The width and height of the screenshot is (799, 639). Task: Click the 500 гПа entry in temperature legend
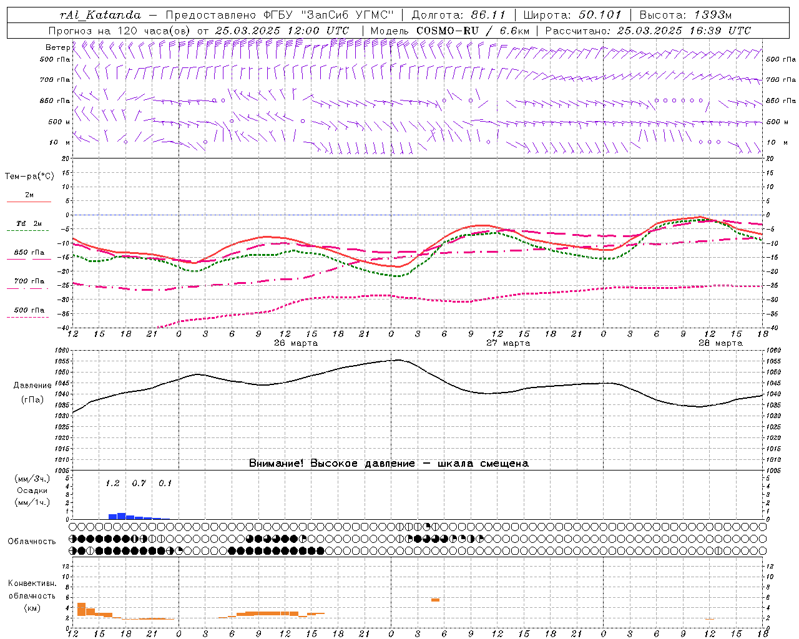[29, 310]
